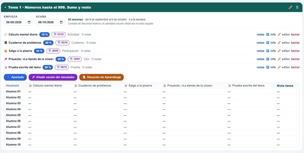Click the Nota tema column header
Image resolution: width=304 pixels, height=153 pixels.
point(285,86)
